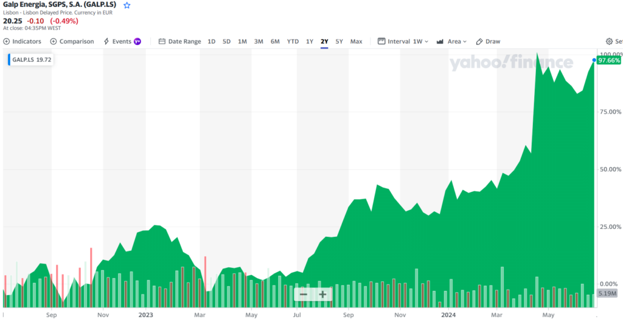Screen dimensions: 623x328
Task: Open chart Settings gear
Action: tap(610, 41)
